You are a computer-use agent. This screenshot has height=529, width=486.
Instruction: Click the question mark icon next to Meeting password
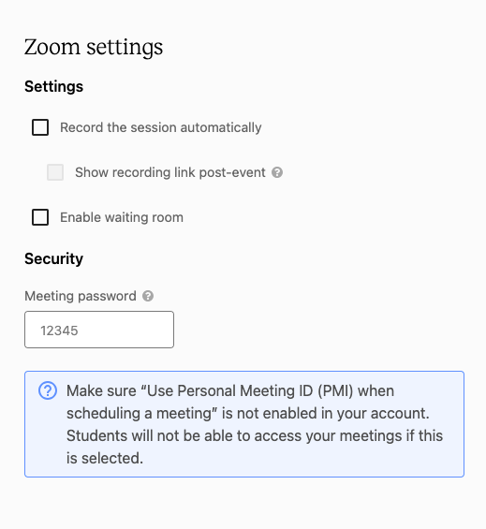tap(148, 296)
